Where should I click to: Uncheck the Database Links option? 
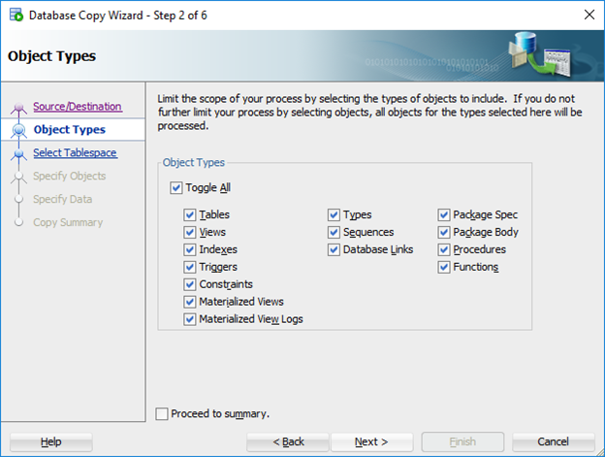click(x=334, y=249)
